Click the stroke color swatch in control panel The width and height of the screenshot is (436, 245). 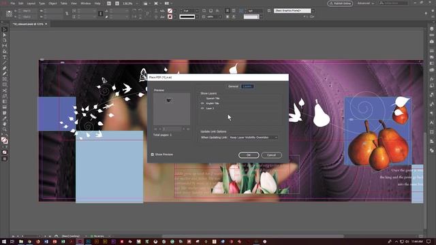pos(170,16)
